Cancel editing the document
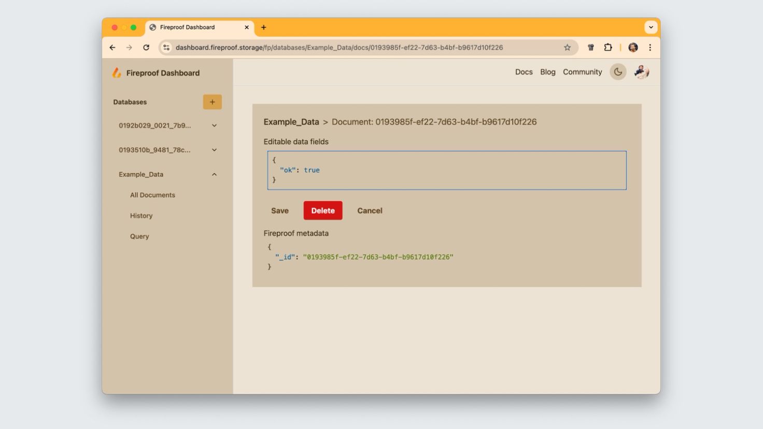The image size is (763, 429). click(370, 211)
